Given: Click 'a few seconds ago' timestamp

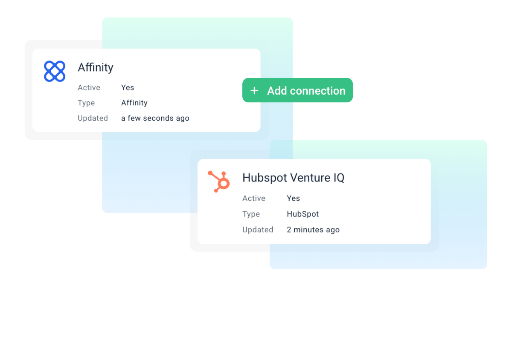Looking at the screenshot, I should (155, 118).
